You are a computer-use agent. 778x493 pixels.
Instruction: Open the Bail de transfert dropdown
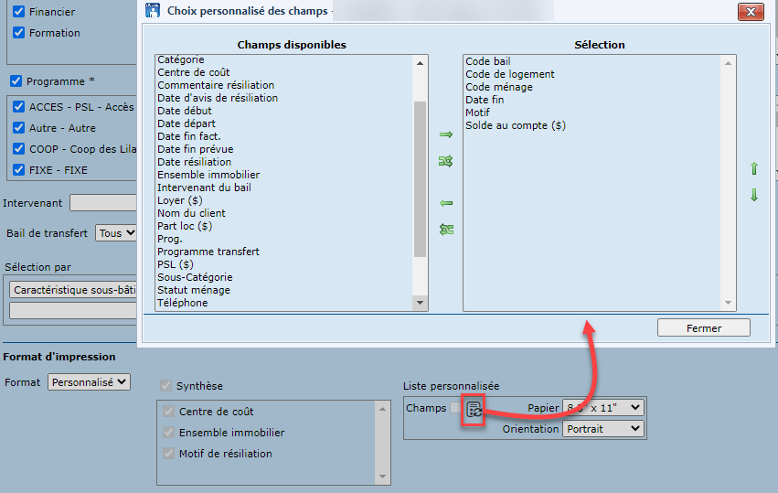pyautogui.click(x=116, y=233)
